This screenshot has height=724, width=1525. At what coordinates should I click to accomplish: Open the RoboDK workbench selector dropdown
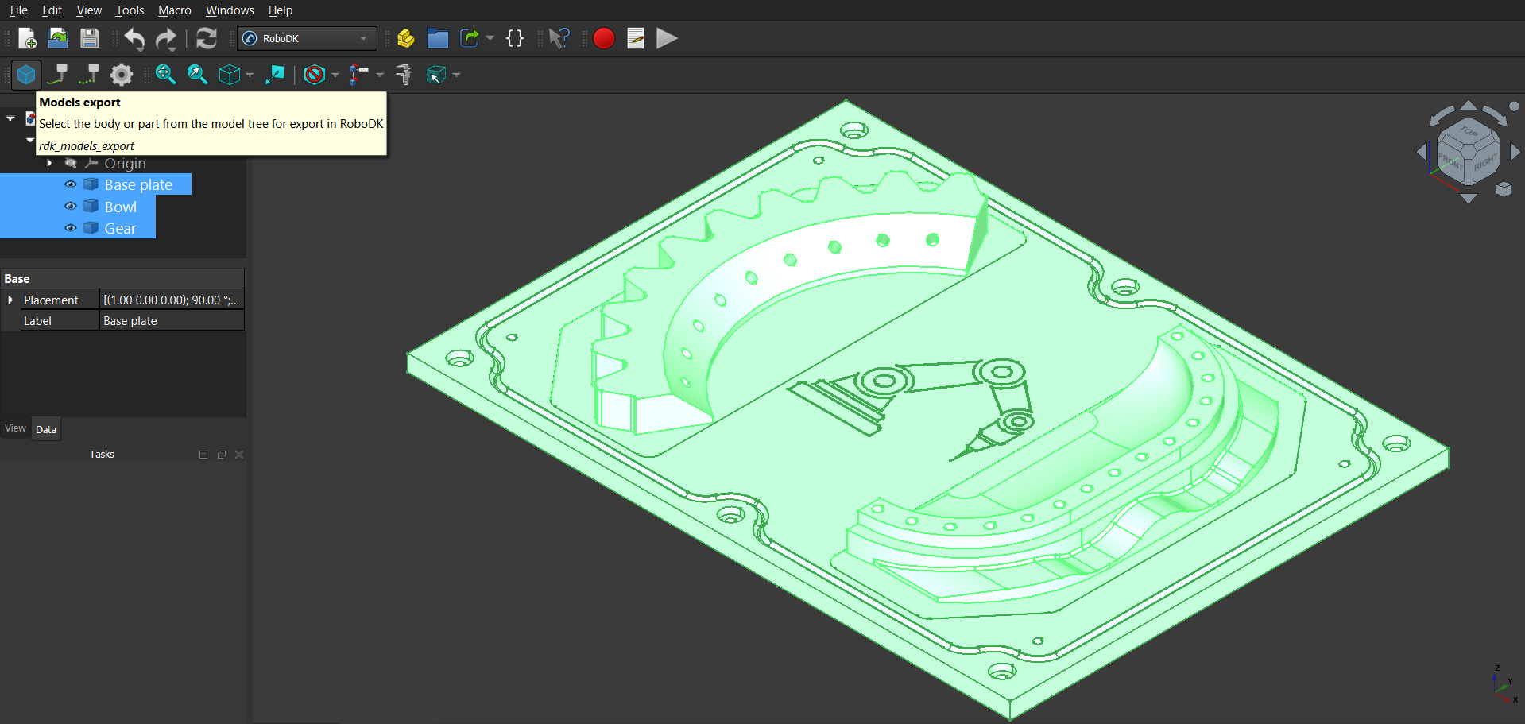point(362,38)
